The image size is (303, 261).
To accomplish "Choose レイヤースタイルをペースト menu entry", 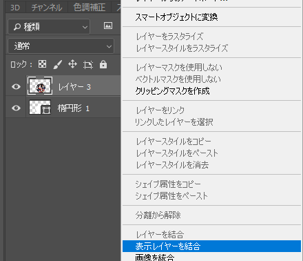I will click(x=211, y=153).
